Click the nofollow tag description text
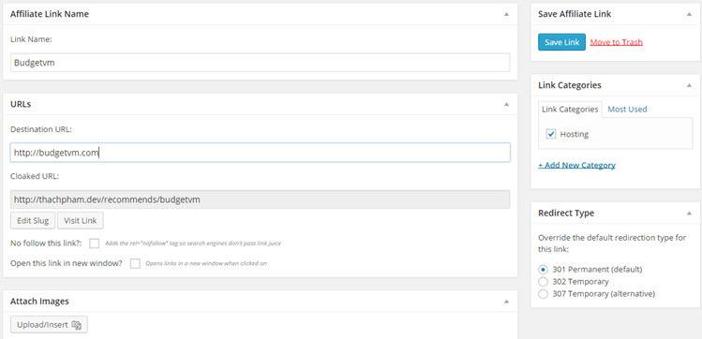 point(193,243)
